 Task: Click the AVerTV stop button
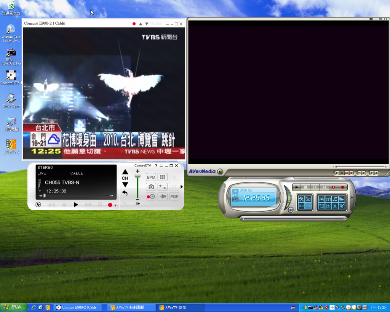click(x=306, y=187)
